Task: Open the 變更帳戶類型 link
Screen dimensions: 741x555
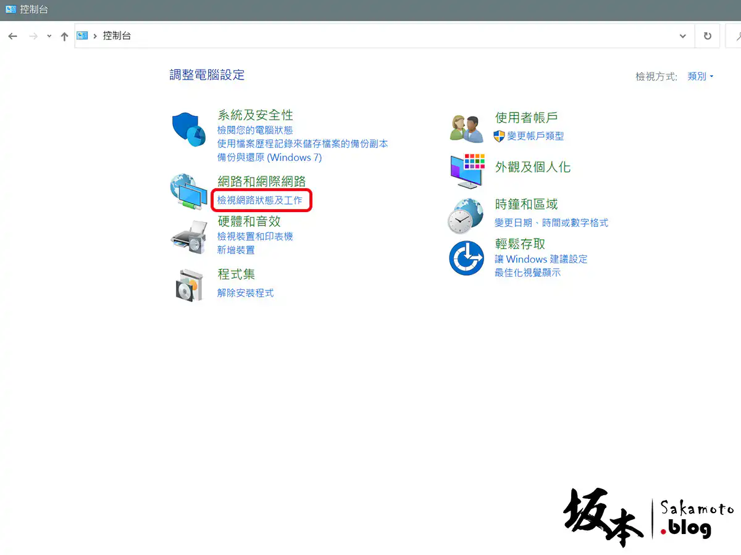Action: [x=535, y=136]
